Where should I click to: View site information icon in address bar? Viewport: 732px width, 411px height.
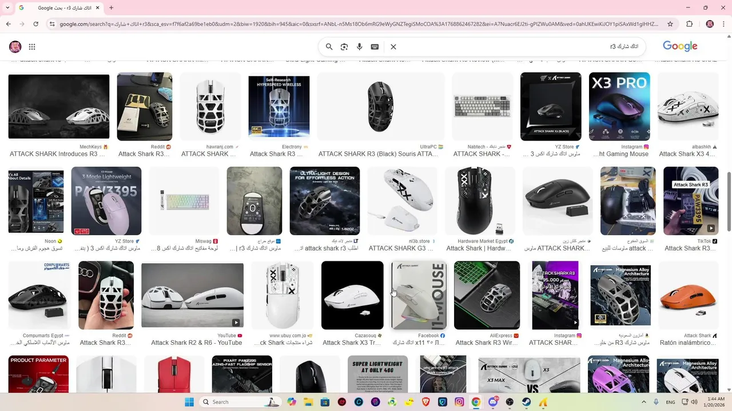52,24
